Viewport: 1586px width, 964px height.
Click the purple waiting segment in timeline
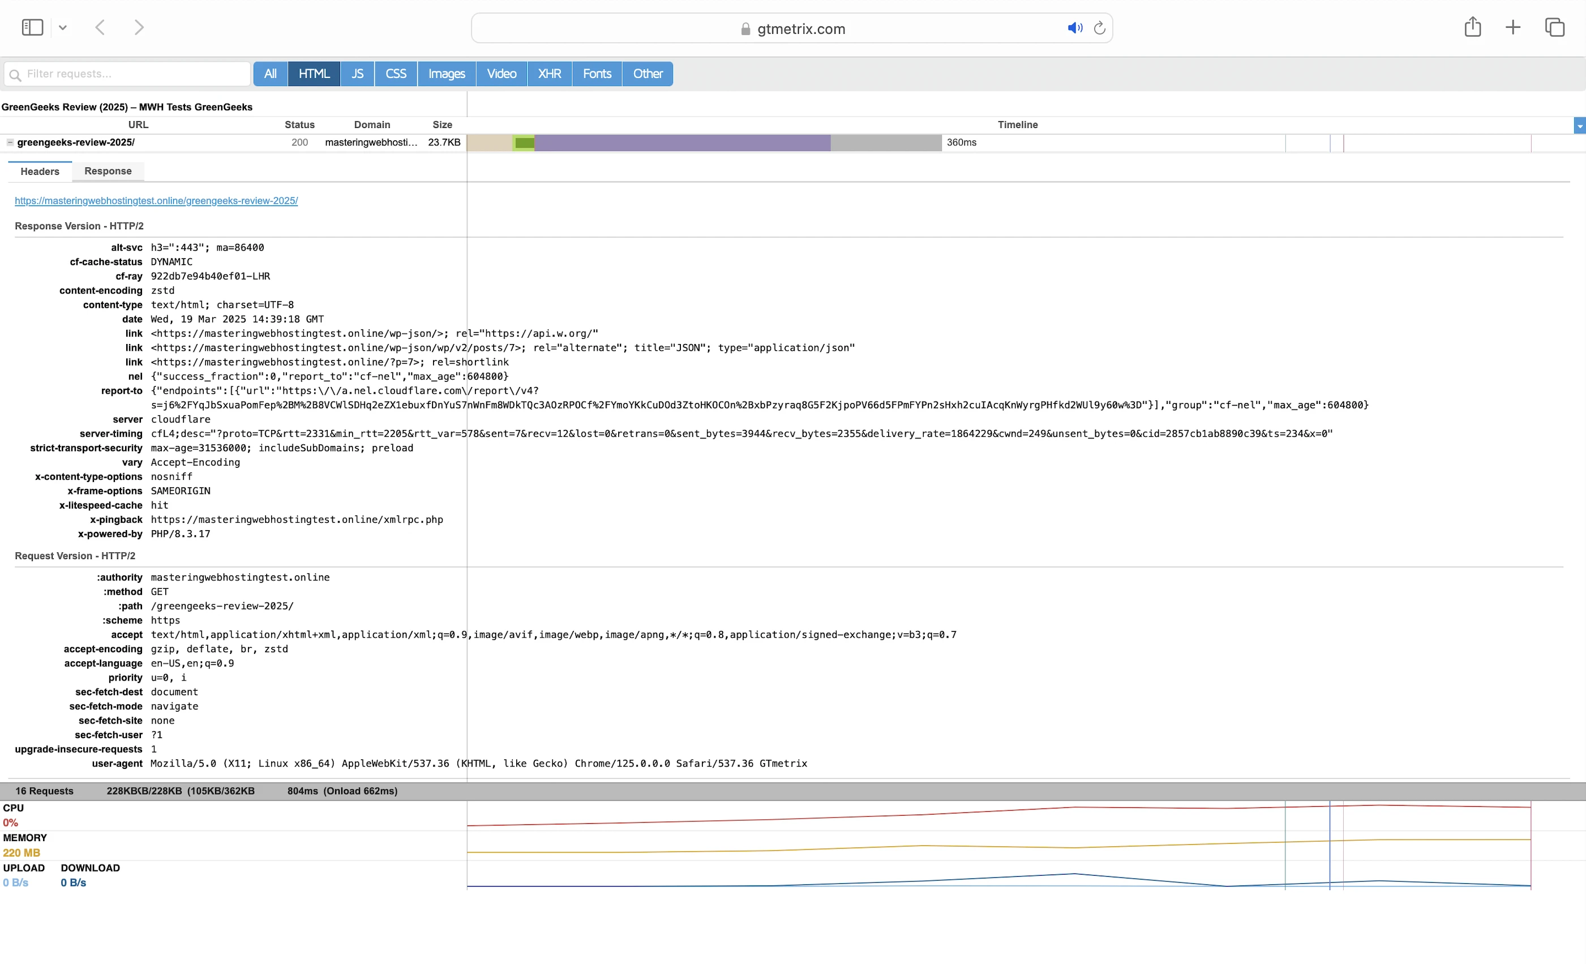[x=682, y=143]
